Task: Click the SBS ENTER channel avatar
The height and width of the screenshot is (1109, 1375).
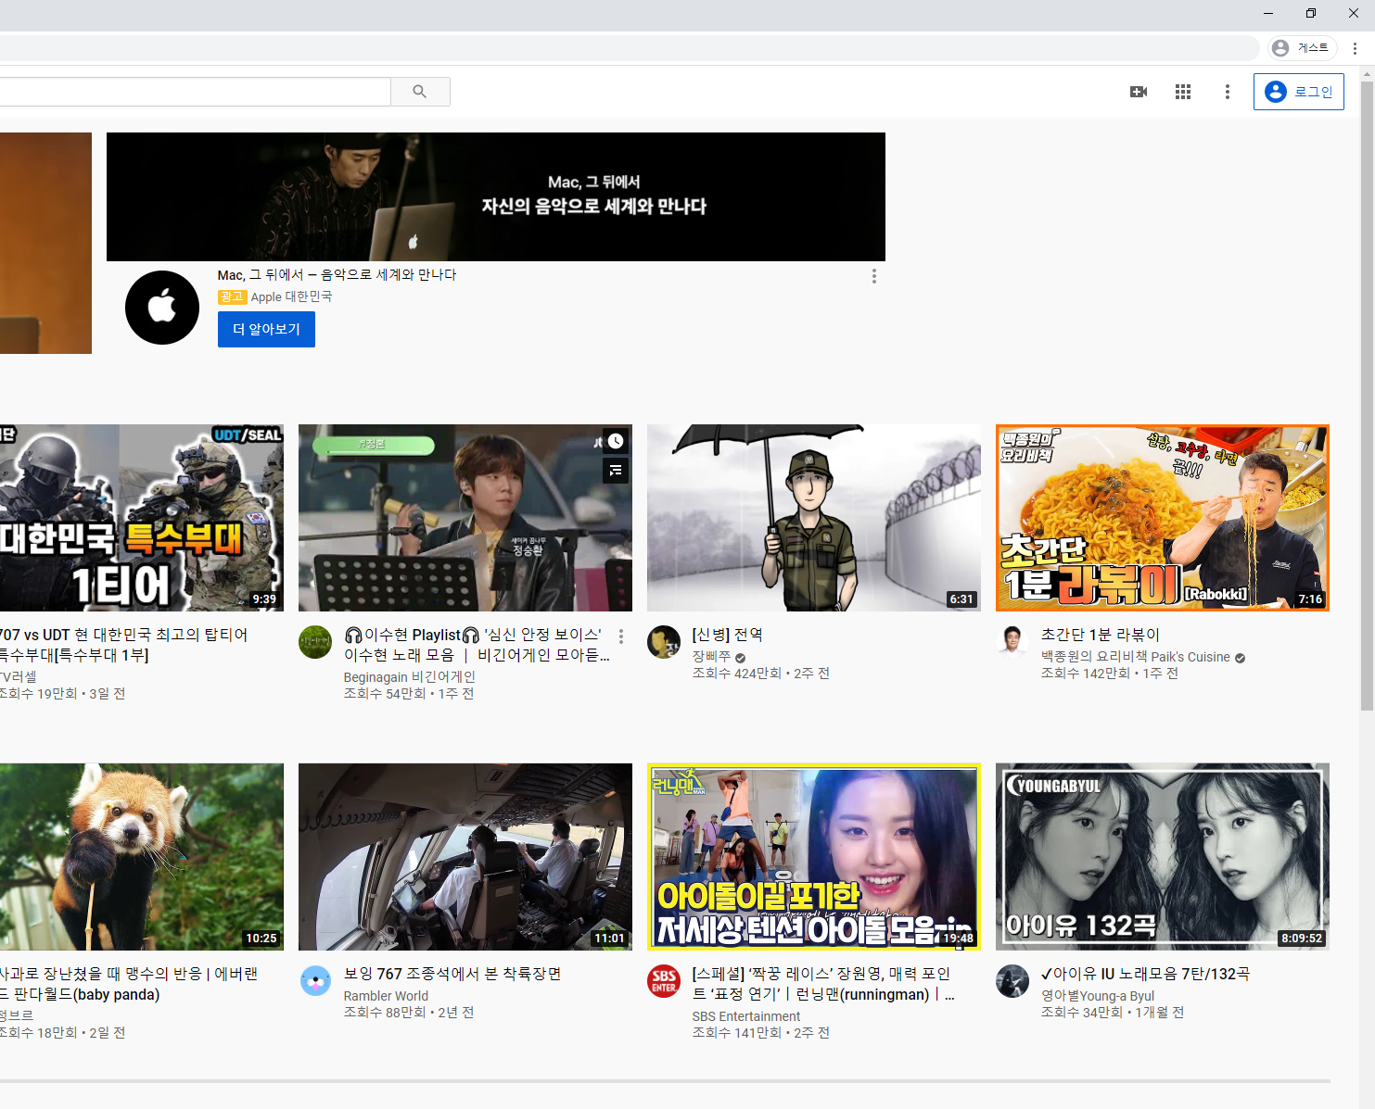Action: pos(664,981)
